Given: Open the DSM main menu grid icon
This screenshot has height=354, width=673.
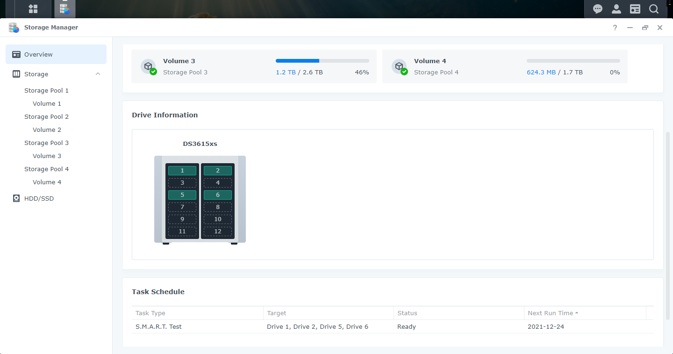Looking at the screenshot, I should [33, 9].
